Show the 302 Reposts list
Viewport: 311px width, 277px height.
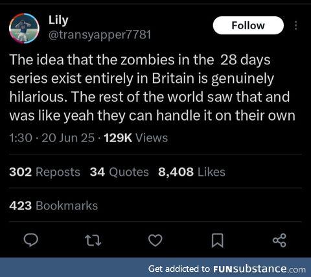(45, 172)
